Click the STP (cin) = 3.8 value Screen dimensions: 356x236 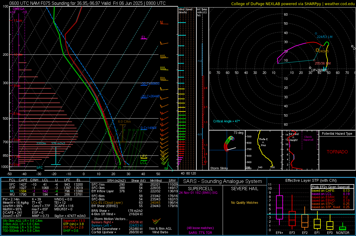[74, 224]
